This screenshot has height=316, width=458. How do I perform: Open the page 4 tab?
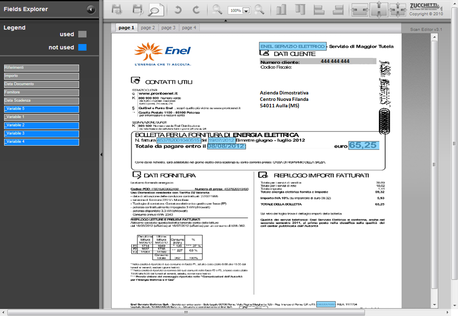[189, 28]
